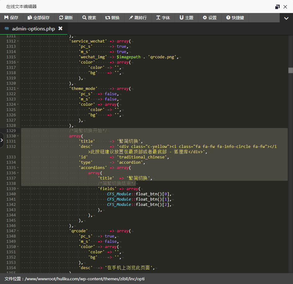
Task: Open the 搜索 search tool
Action: coord(89,18)
